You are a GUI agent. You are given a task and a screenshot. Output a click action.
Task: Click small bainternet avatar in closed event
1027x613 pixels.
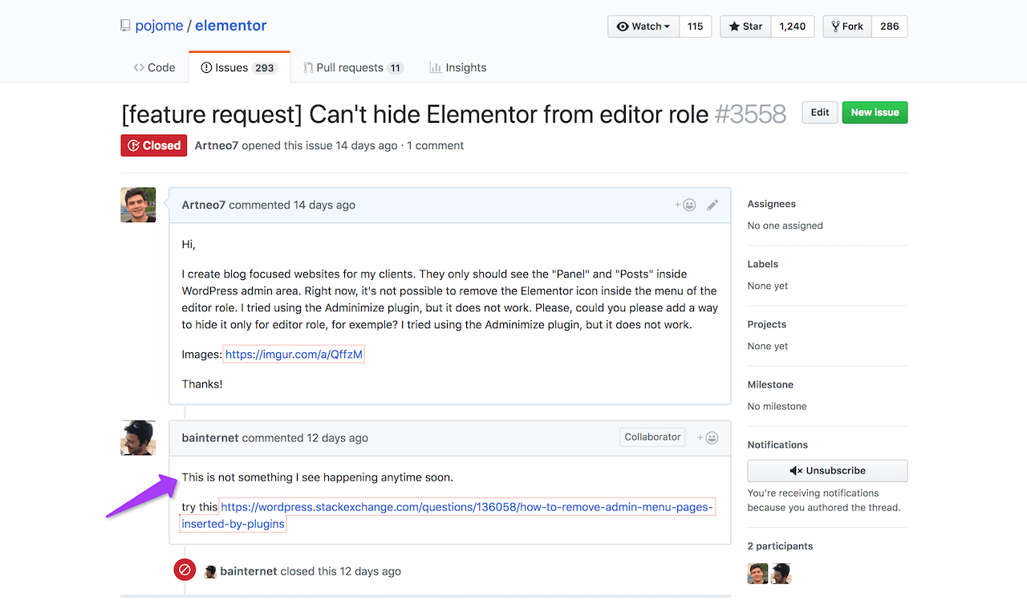(211, 571)
